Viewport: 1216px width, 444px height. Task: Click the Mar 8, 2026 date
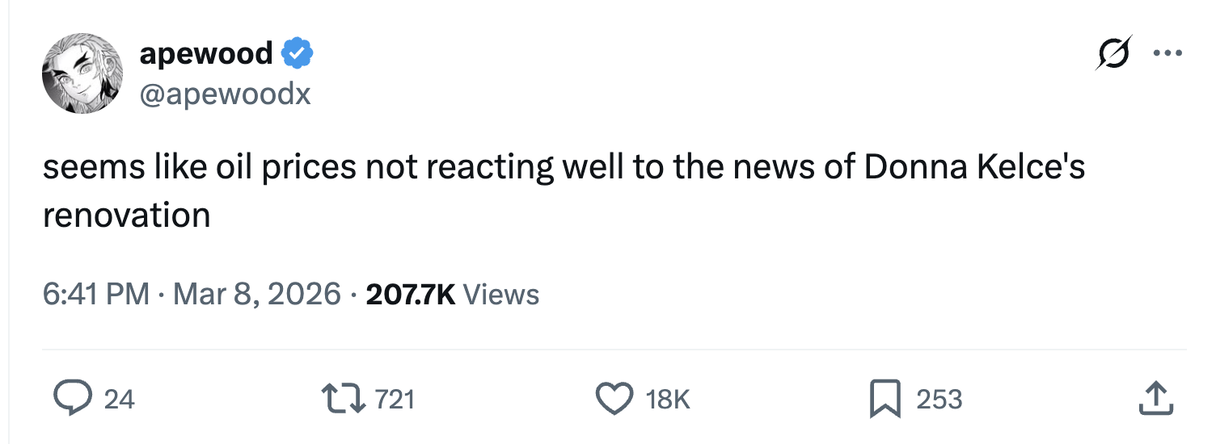(255, 294)
